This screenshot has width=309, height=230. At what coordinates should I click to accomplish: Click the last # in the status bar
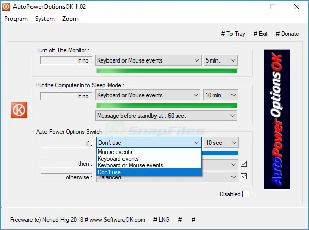click(x=194, y=220)
